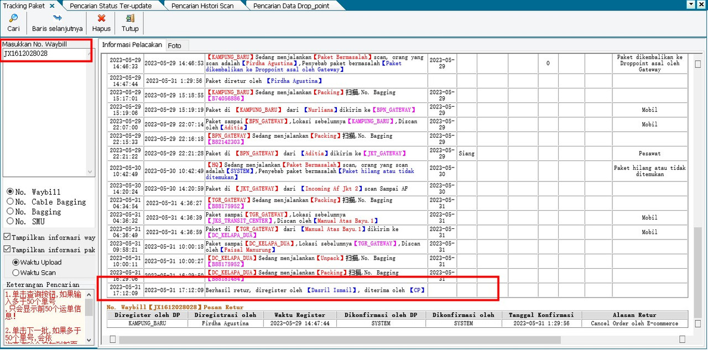Image resolution: width=708 pixels, height=350 pixels.
Task: Click row Incoming Af Jkt 2 scan
Action: coord(397,189)
